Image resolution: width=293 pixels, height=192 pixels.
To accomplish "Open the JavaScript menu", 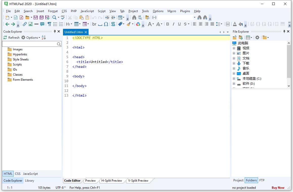I will (x=87, y=11).
